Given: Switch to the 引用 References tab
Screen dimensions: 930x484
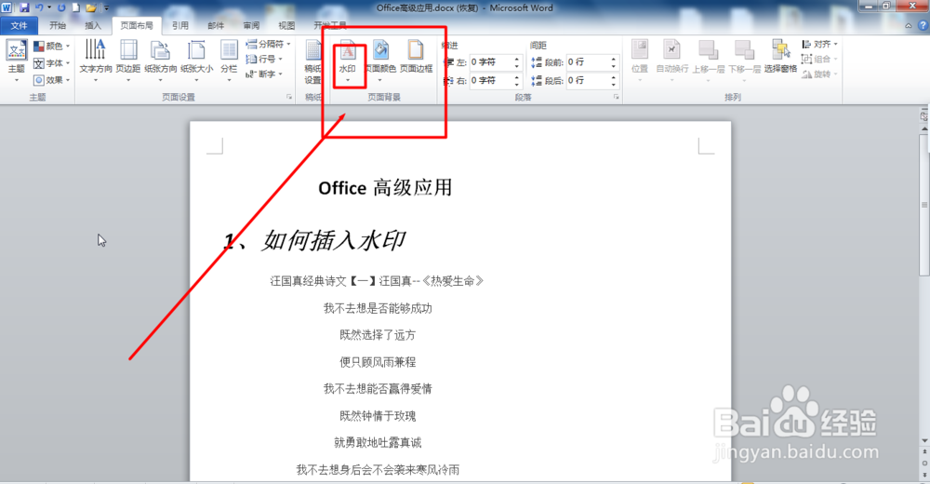Looking at the screenshot, I should point(180,25).
